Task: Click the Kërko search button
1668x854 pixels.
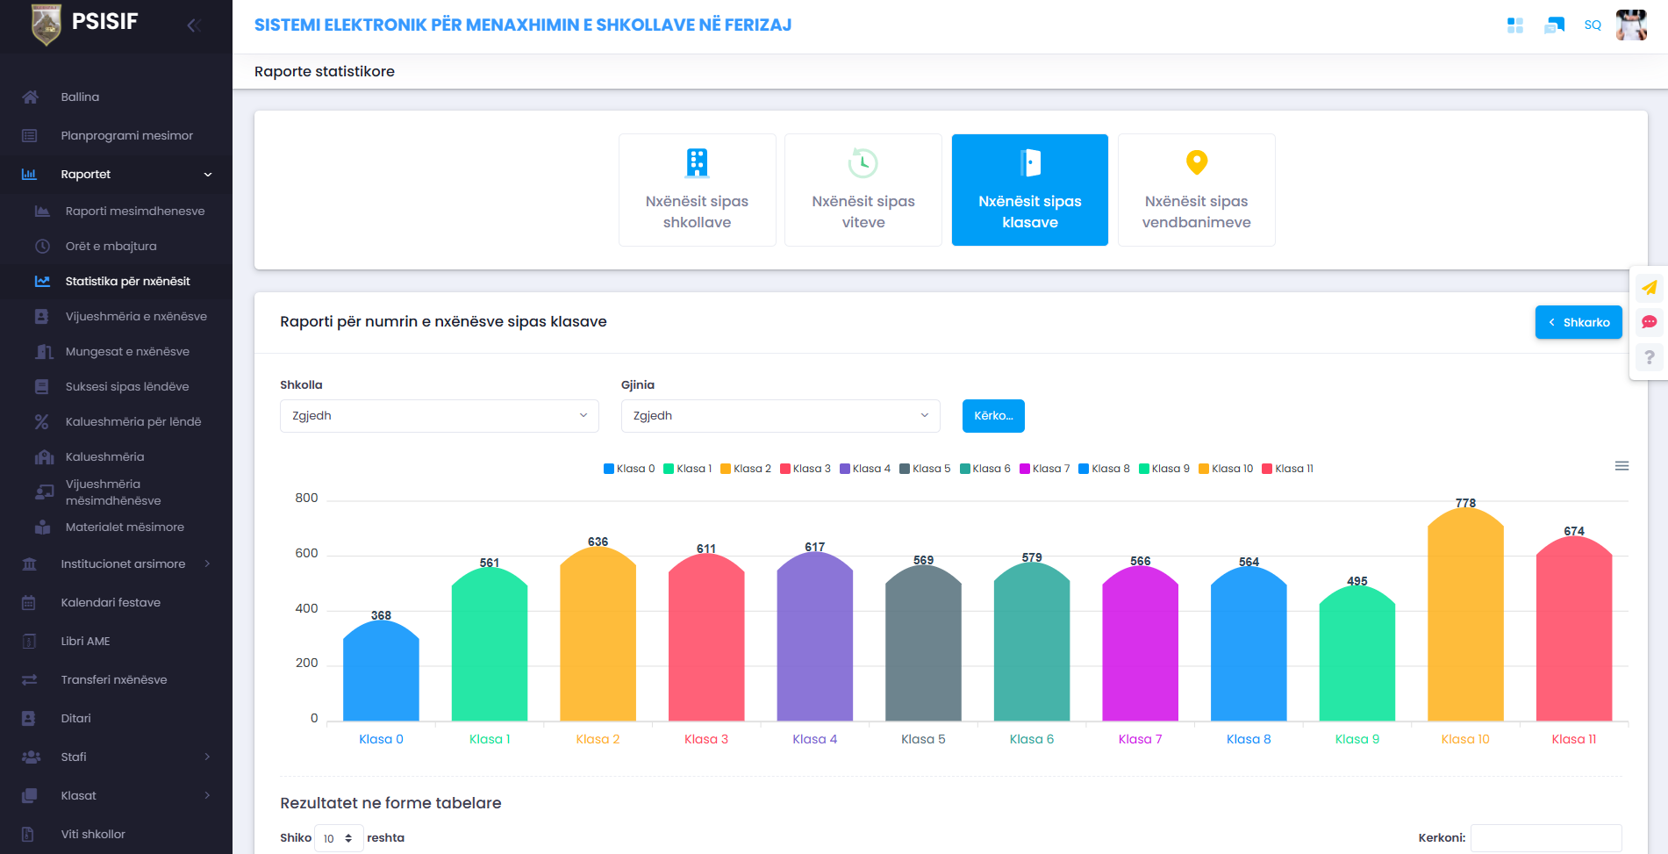Action: pyautogui.click(x=992, y=416)
